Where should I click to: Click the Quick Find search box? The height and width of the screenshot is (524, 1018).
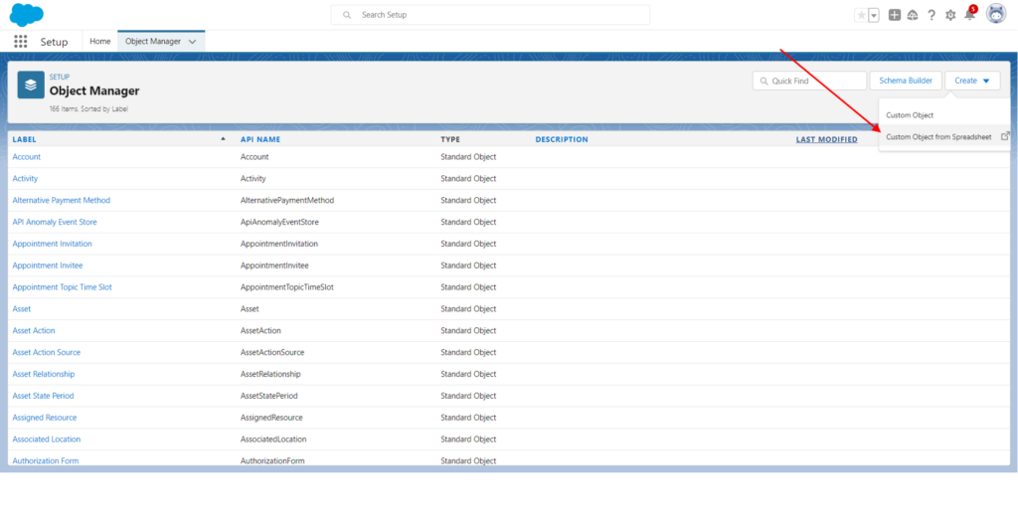point(809,81)
